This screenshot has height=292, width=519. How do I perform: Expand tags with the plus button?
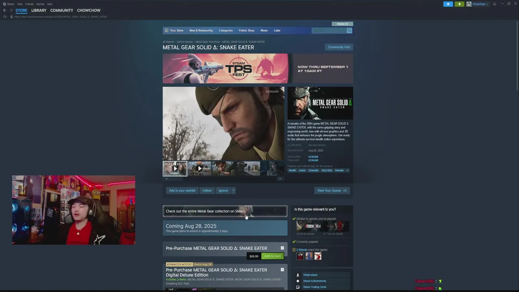[x=347, y=170]
